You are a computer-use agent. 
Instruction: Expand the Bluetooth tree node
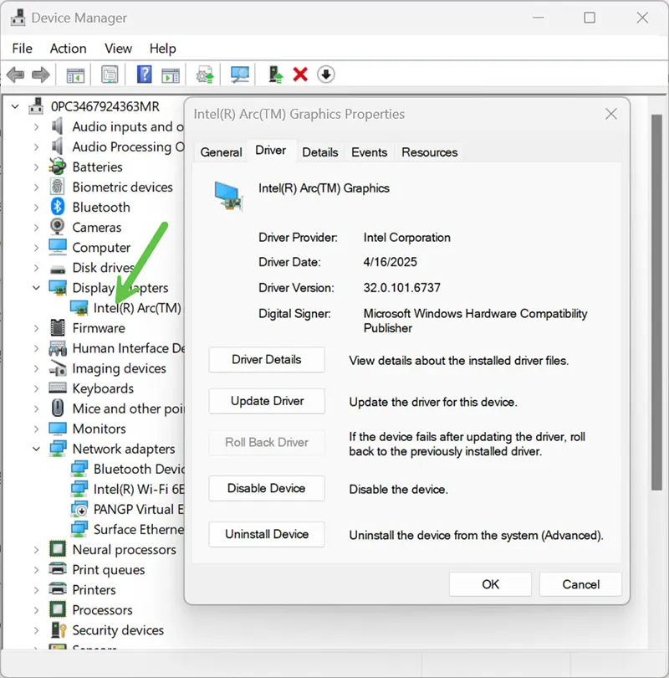pyautogui.click(x=36, y=207)
